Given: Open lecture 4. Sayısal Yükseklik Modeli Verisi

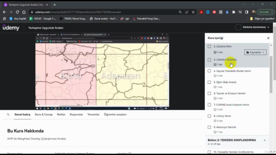Looking at the screenshot, I should point(232,71).
